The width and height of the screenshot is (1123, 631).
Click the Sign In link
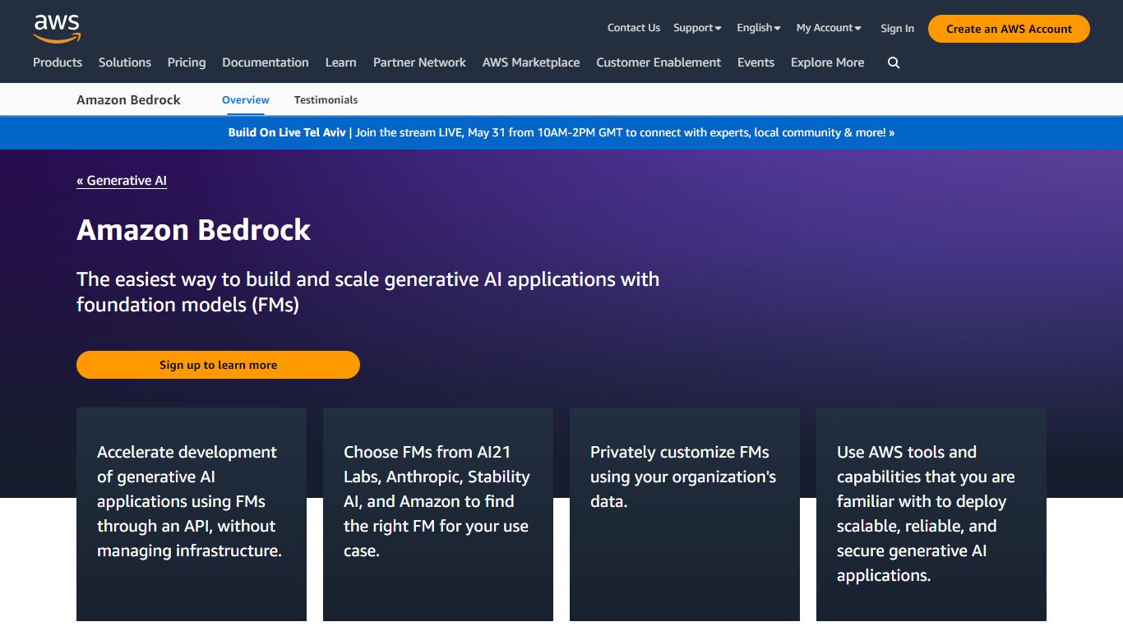tap(897, 28)
